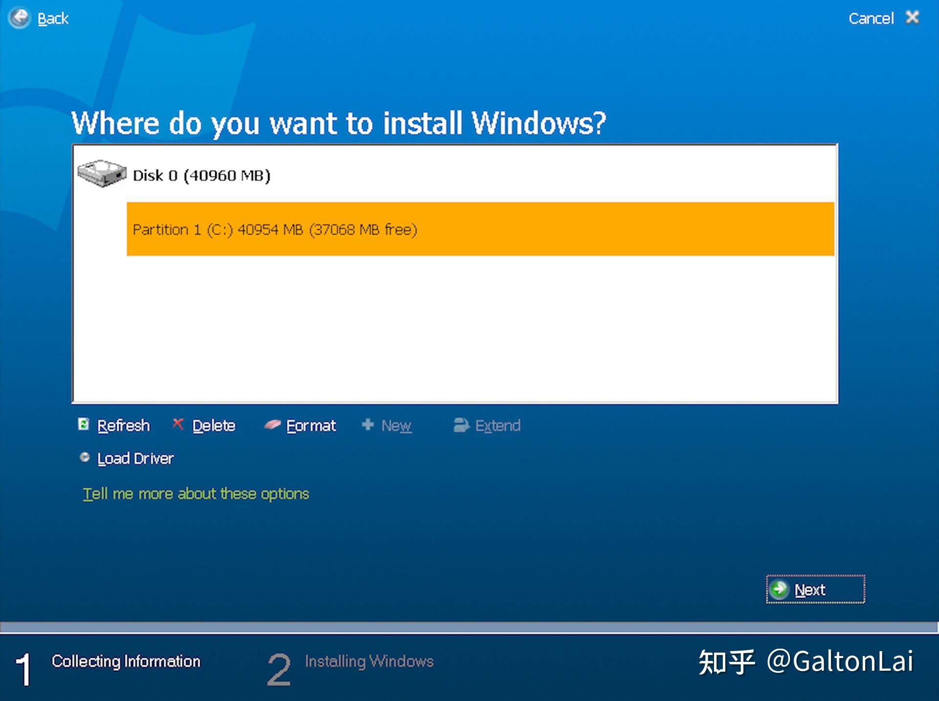Click the Installing Windows step label
Screen dimensions: 939x701
[369, 661]
